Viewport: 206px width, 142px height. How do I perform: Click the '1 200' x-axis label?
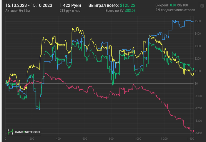pyautogui.click(x=164, y=138)
